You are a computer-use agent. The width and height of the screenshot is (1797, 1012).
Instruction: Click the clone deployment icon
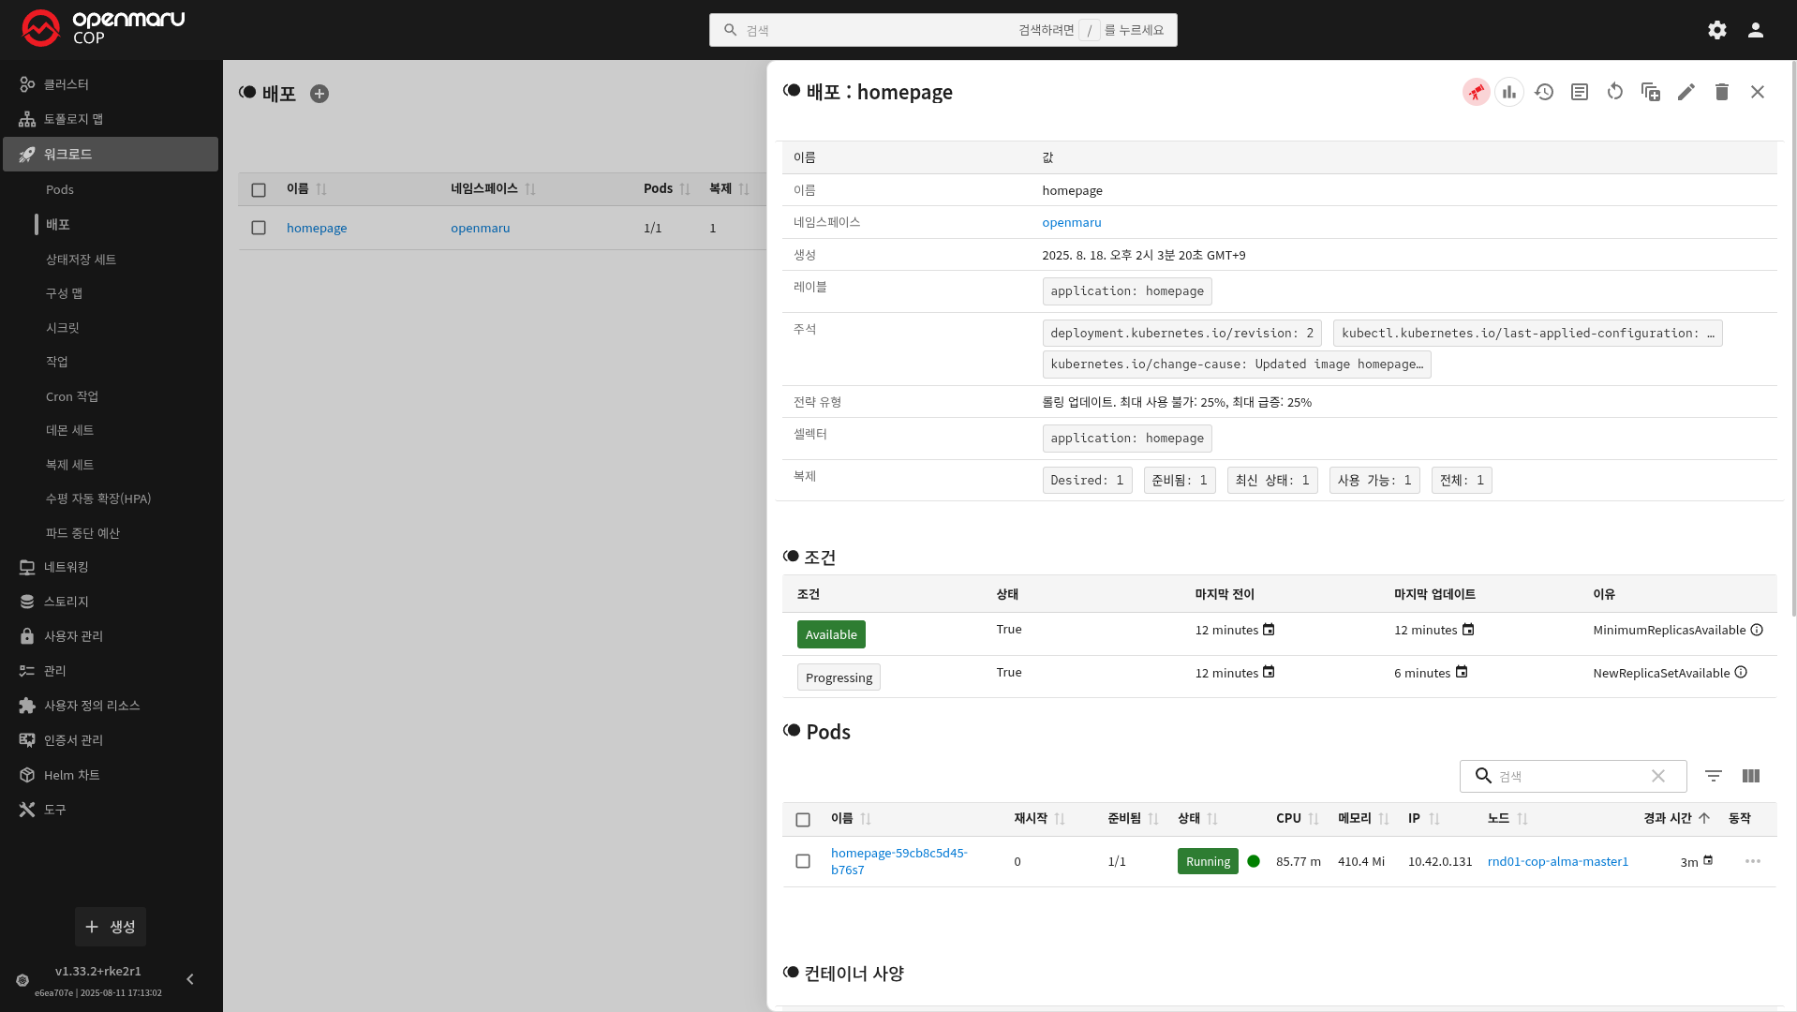(x=1650, y=92)
